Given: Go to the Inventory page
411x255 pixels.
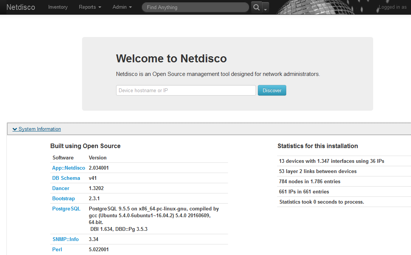Looking at the screenshot, I should tap(58, 7).
